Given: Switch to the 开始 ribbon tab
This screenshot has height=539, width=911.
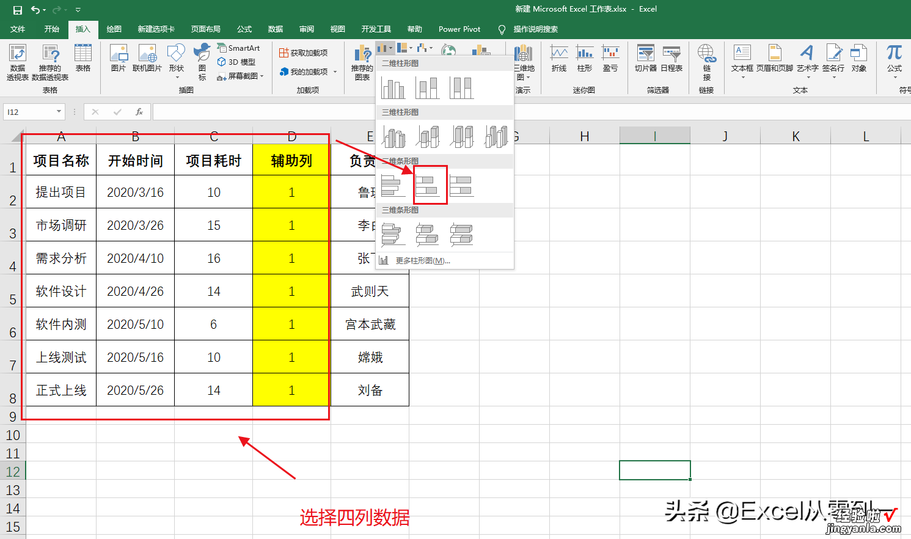Looking at the screenshot, I should click(51, 29).
